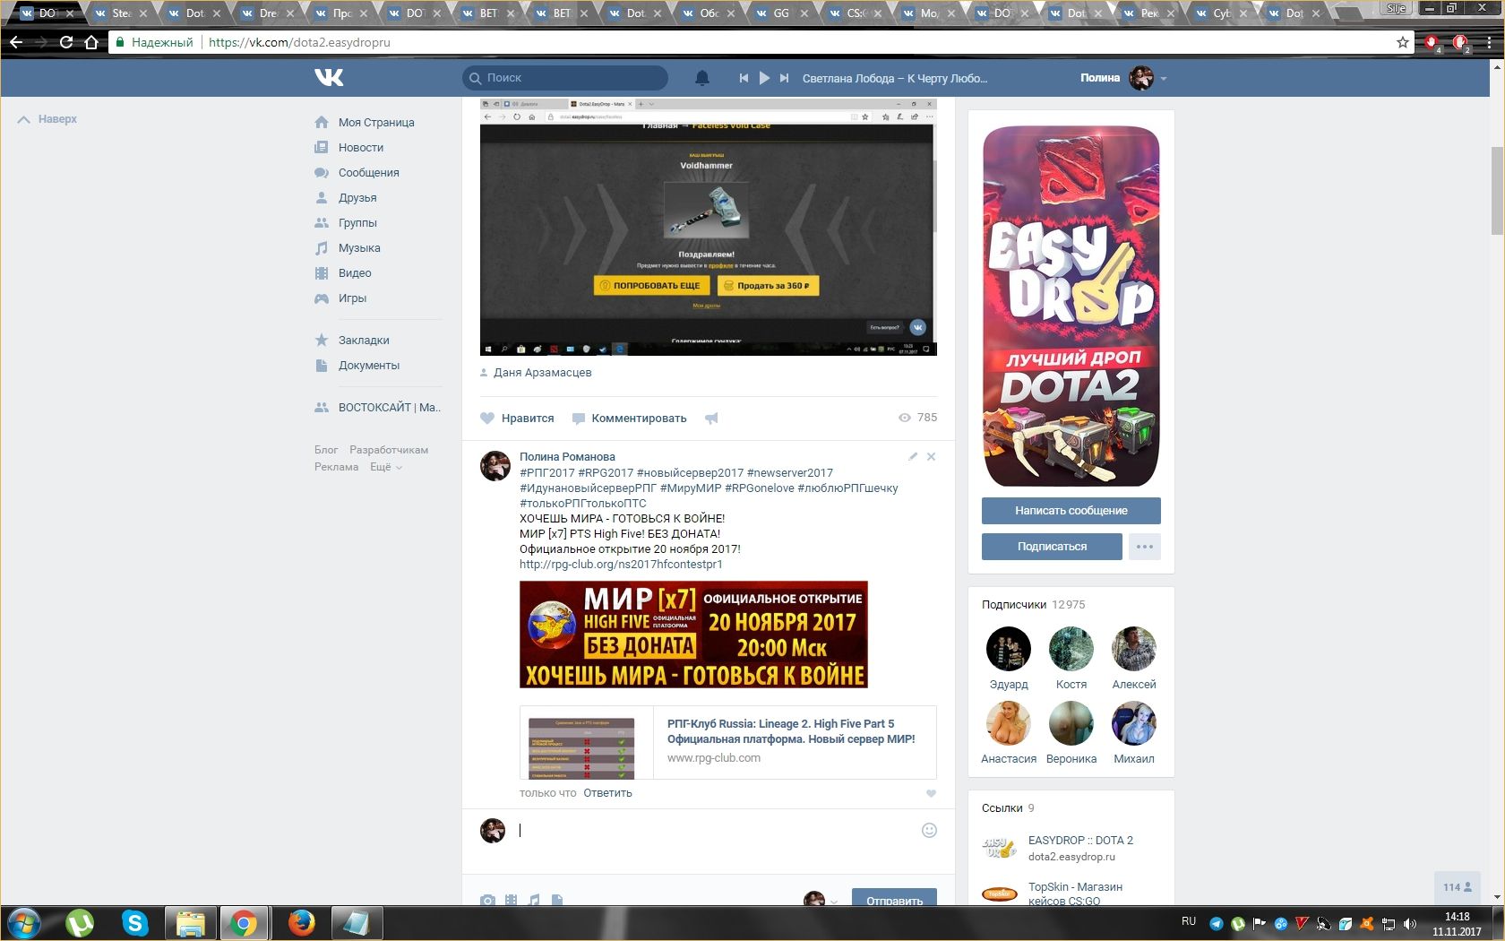Like the post with Нравится
This screenshot has height=941, width=1505.
coord(517,419)
